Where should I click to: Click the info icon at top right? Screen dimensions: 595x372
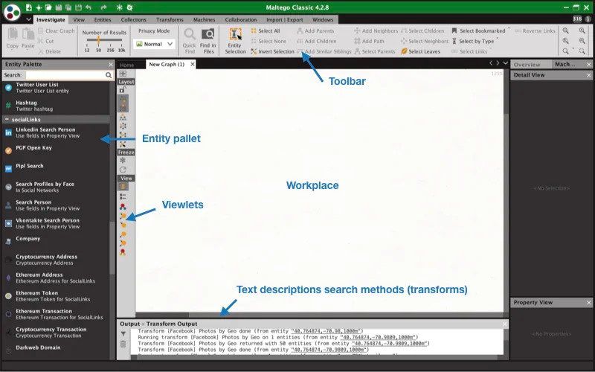coord(588,19)
